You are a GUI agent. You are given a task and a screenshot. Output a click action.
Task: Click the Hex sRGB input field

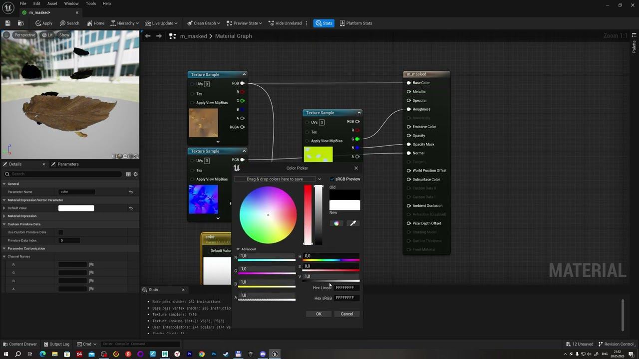[345, 298]
